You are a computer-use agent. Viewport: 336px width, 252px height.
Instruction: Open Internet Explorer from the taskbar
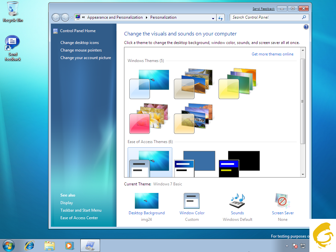coord(30,245)
